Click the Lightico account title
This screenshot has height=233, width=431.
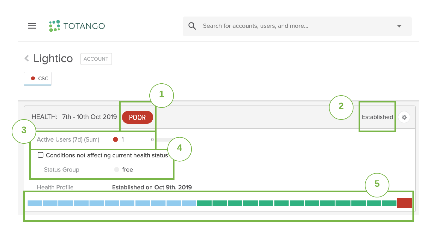53,59
